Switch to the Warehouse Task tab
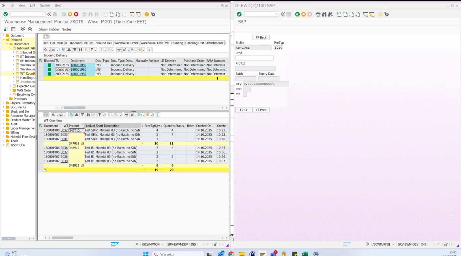 (152, 43)
